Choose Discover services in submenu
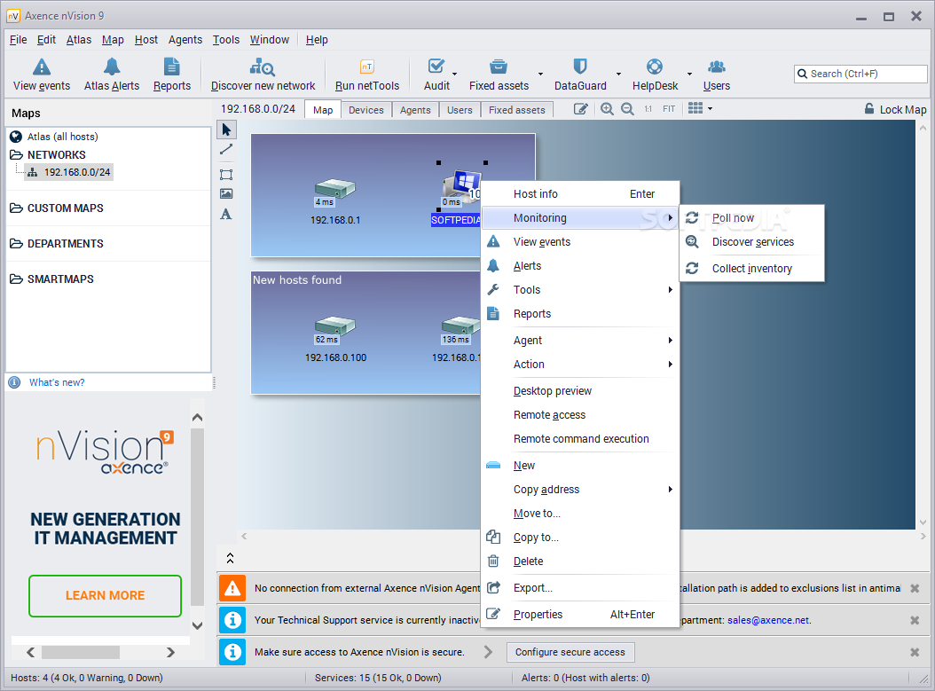The height and width of the screenshot is (691, 935). pos(752,242)
